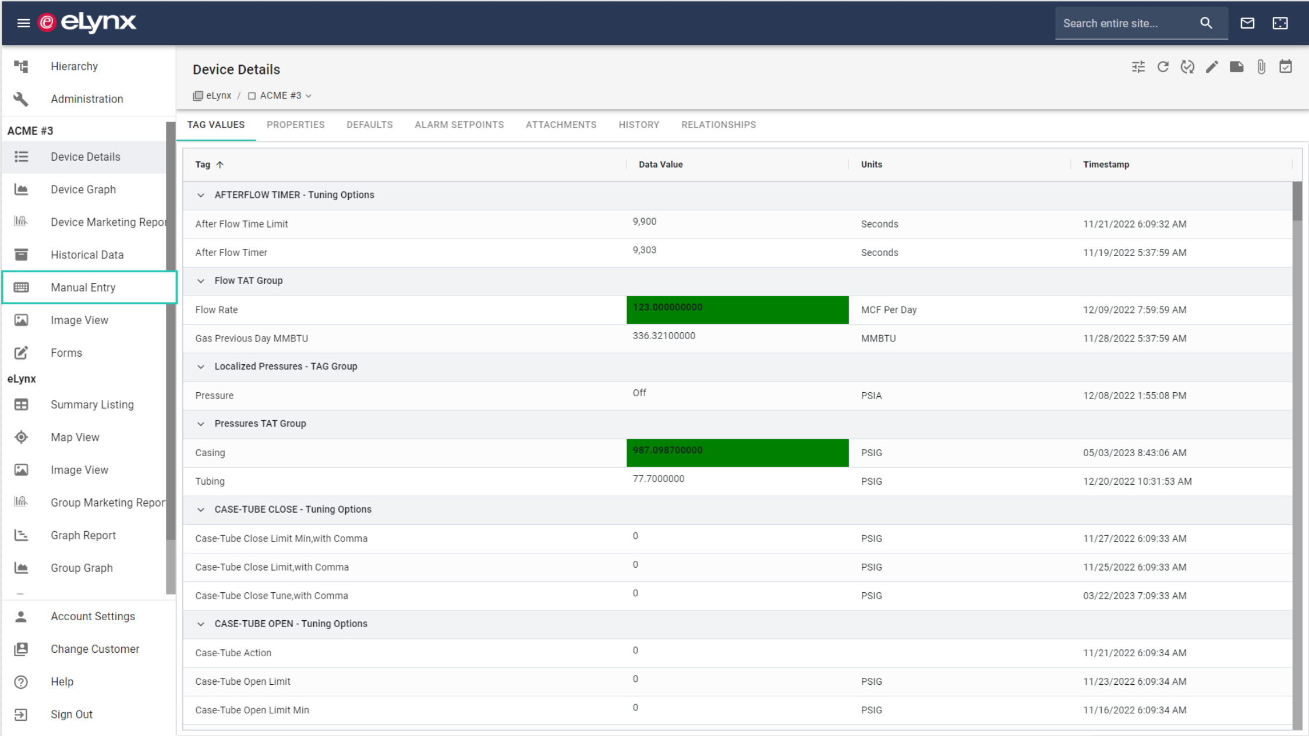Click green Flow Rate value cell
Image resolution: width=1309 pixels, height=736 pixels.
(x=737, y=310)
